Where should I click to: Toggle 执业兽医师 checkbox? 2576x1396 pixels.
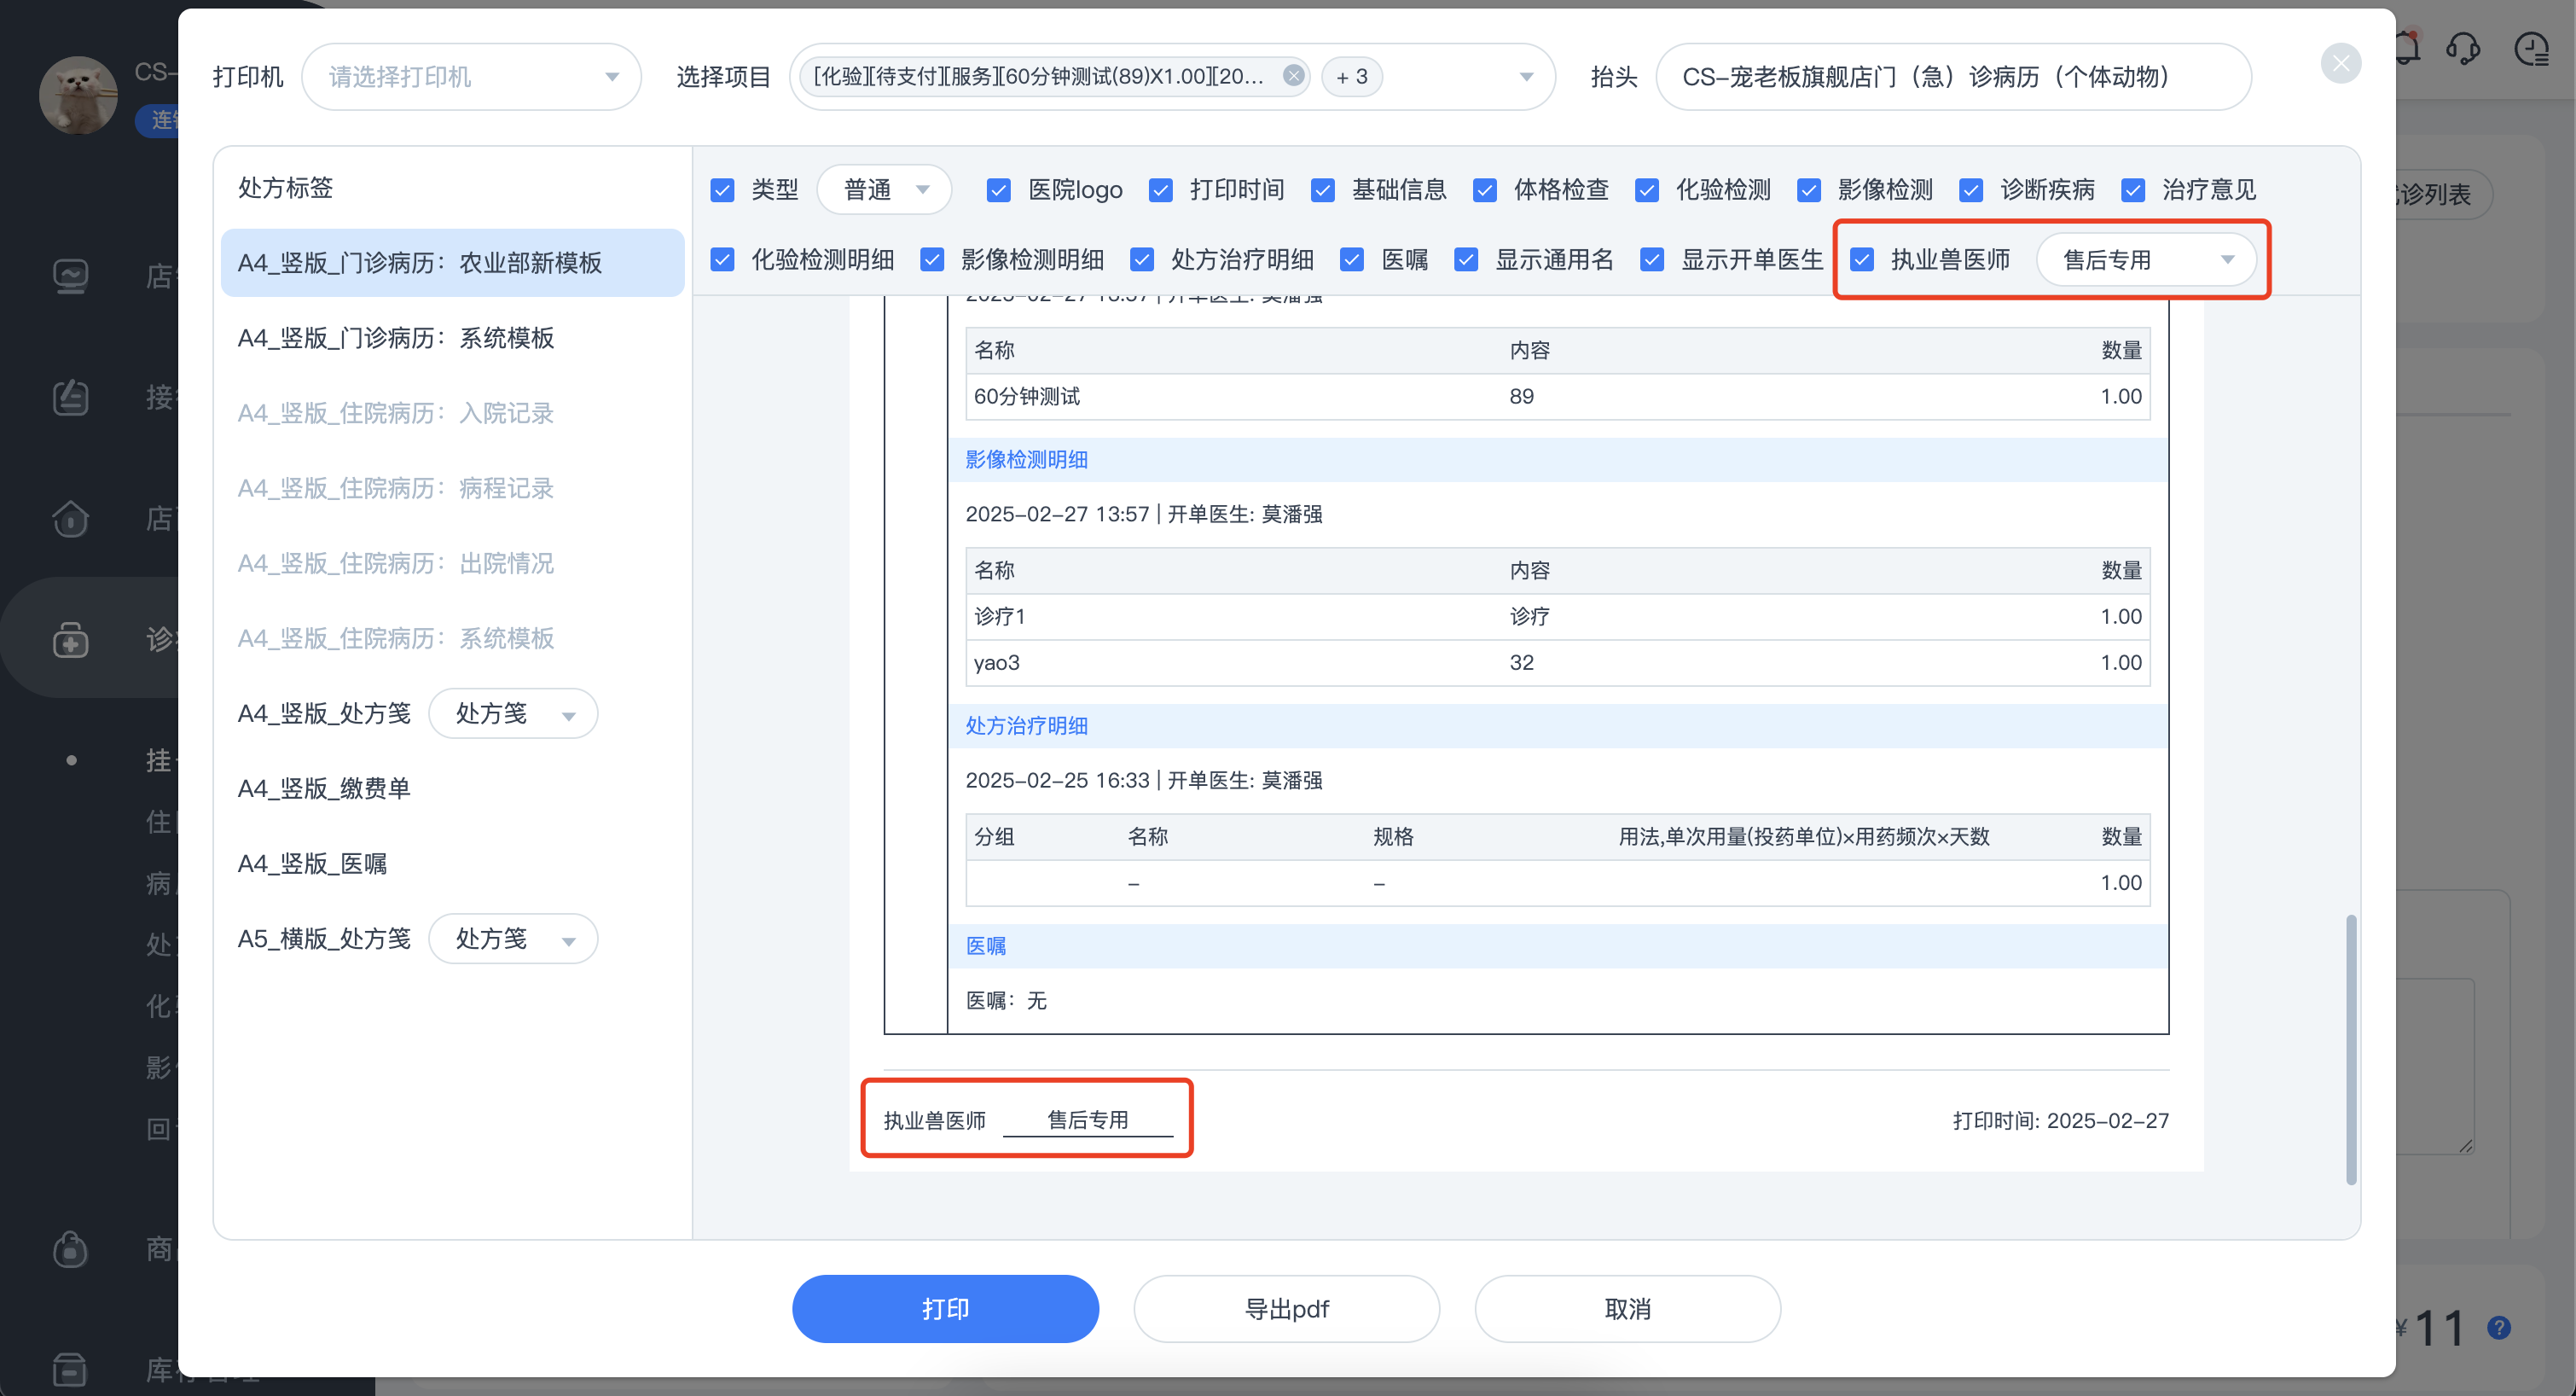tap(1861, 260)
